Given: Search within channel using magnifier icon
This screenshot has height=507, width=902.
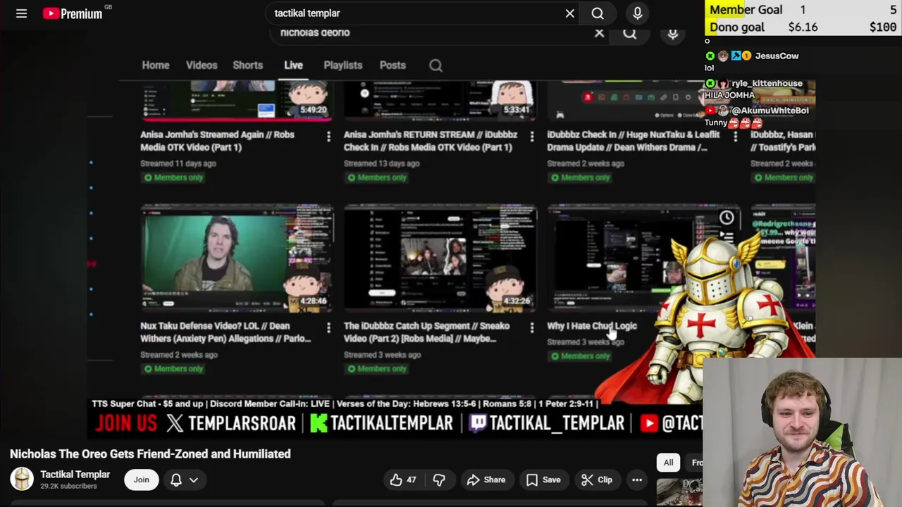Looking at the screenshot, I should (x=435, y=65).
